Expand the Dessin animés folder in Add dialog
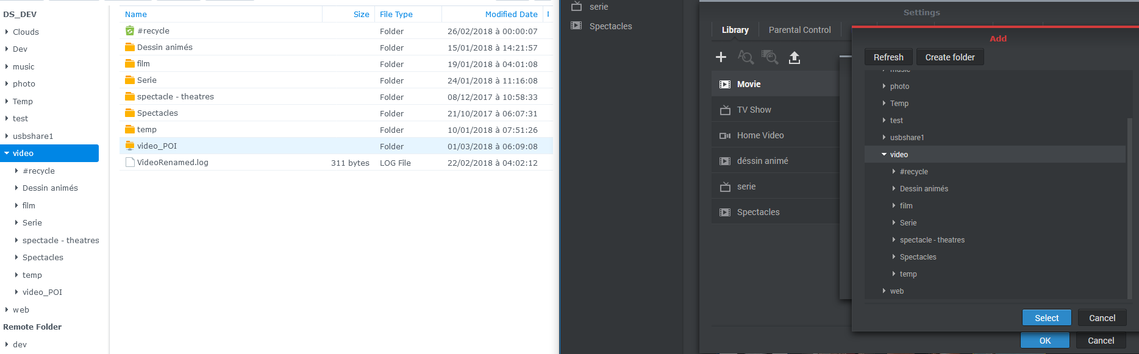This screenshot has height=354, width=1139. (894, 189)
